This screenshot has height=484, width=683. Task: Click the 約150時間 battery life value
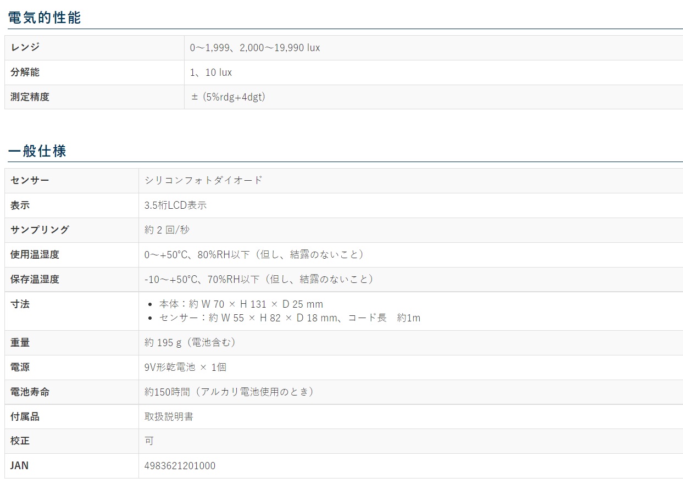click(229, 392)
